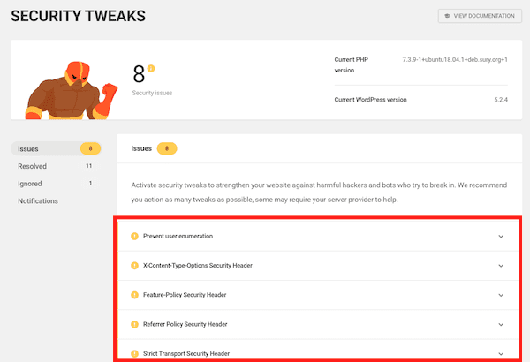Expand Strict Transport Security Header chevron
Screen dimensions: 530x362
tap(501, 354)
